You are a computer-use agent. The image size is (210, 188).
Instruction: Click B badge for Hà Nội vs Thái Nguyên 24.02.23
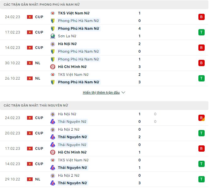click(x=201, y=118)
